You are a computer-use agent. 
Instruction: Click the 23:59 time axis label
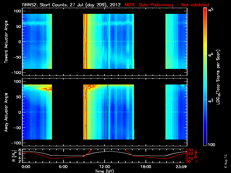click(181, 167)
